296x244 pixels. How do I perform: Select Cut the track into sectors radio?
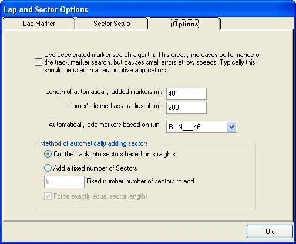pyautogui.click(x=48, y=154)
